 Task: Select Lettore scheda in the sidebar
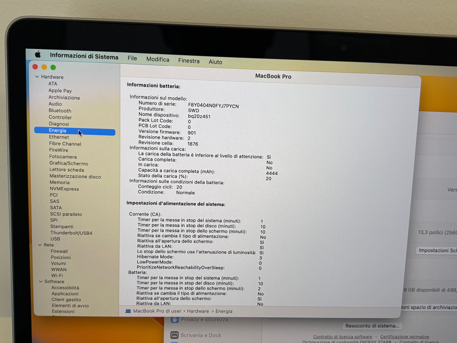(x=67, y=170)
